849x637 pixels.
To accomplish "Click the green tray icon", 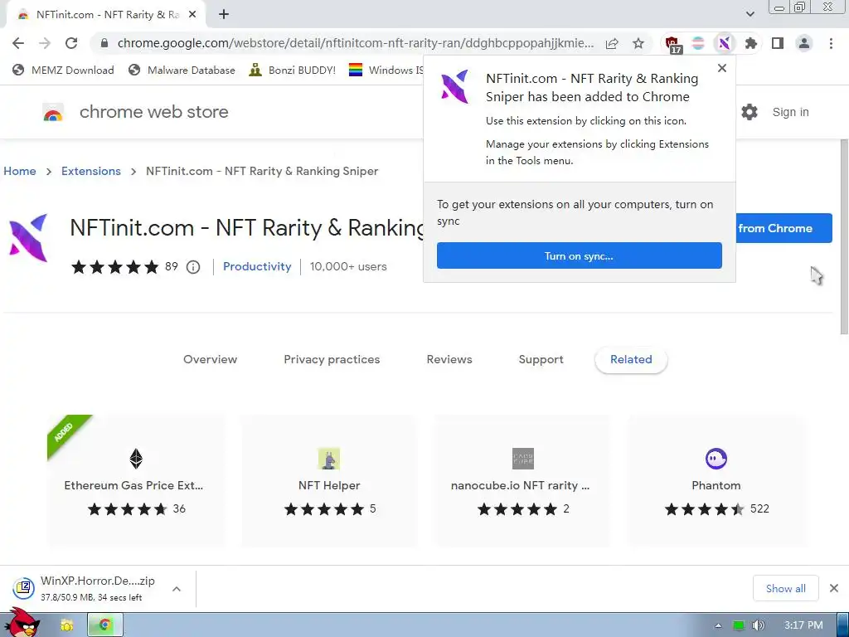I will (x=739, y=625).
